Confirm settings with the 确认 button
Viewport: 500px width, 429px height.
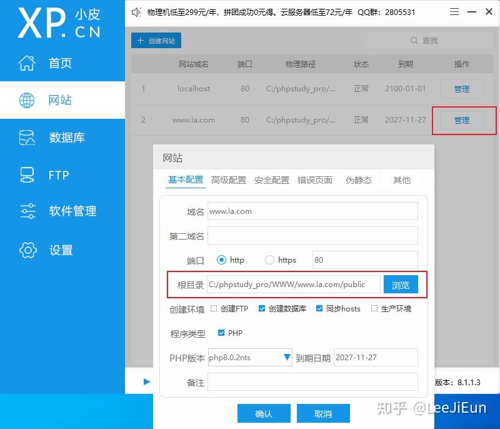[263, 413]
